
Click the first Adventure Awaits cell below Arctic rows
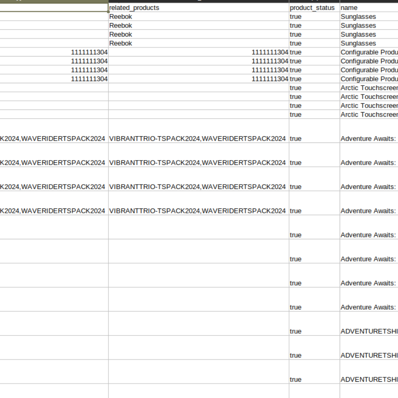point(369,131)
